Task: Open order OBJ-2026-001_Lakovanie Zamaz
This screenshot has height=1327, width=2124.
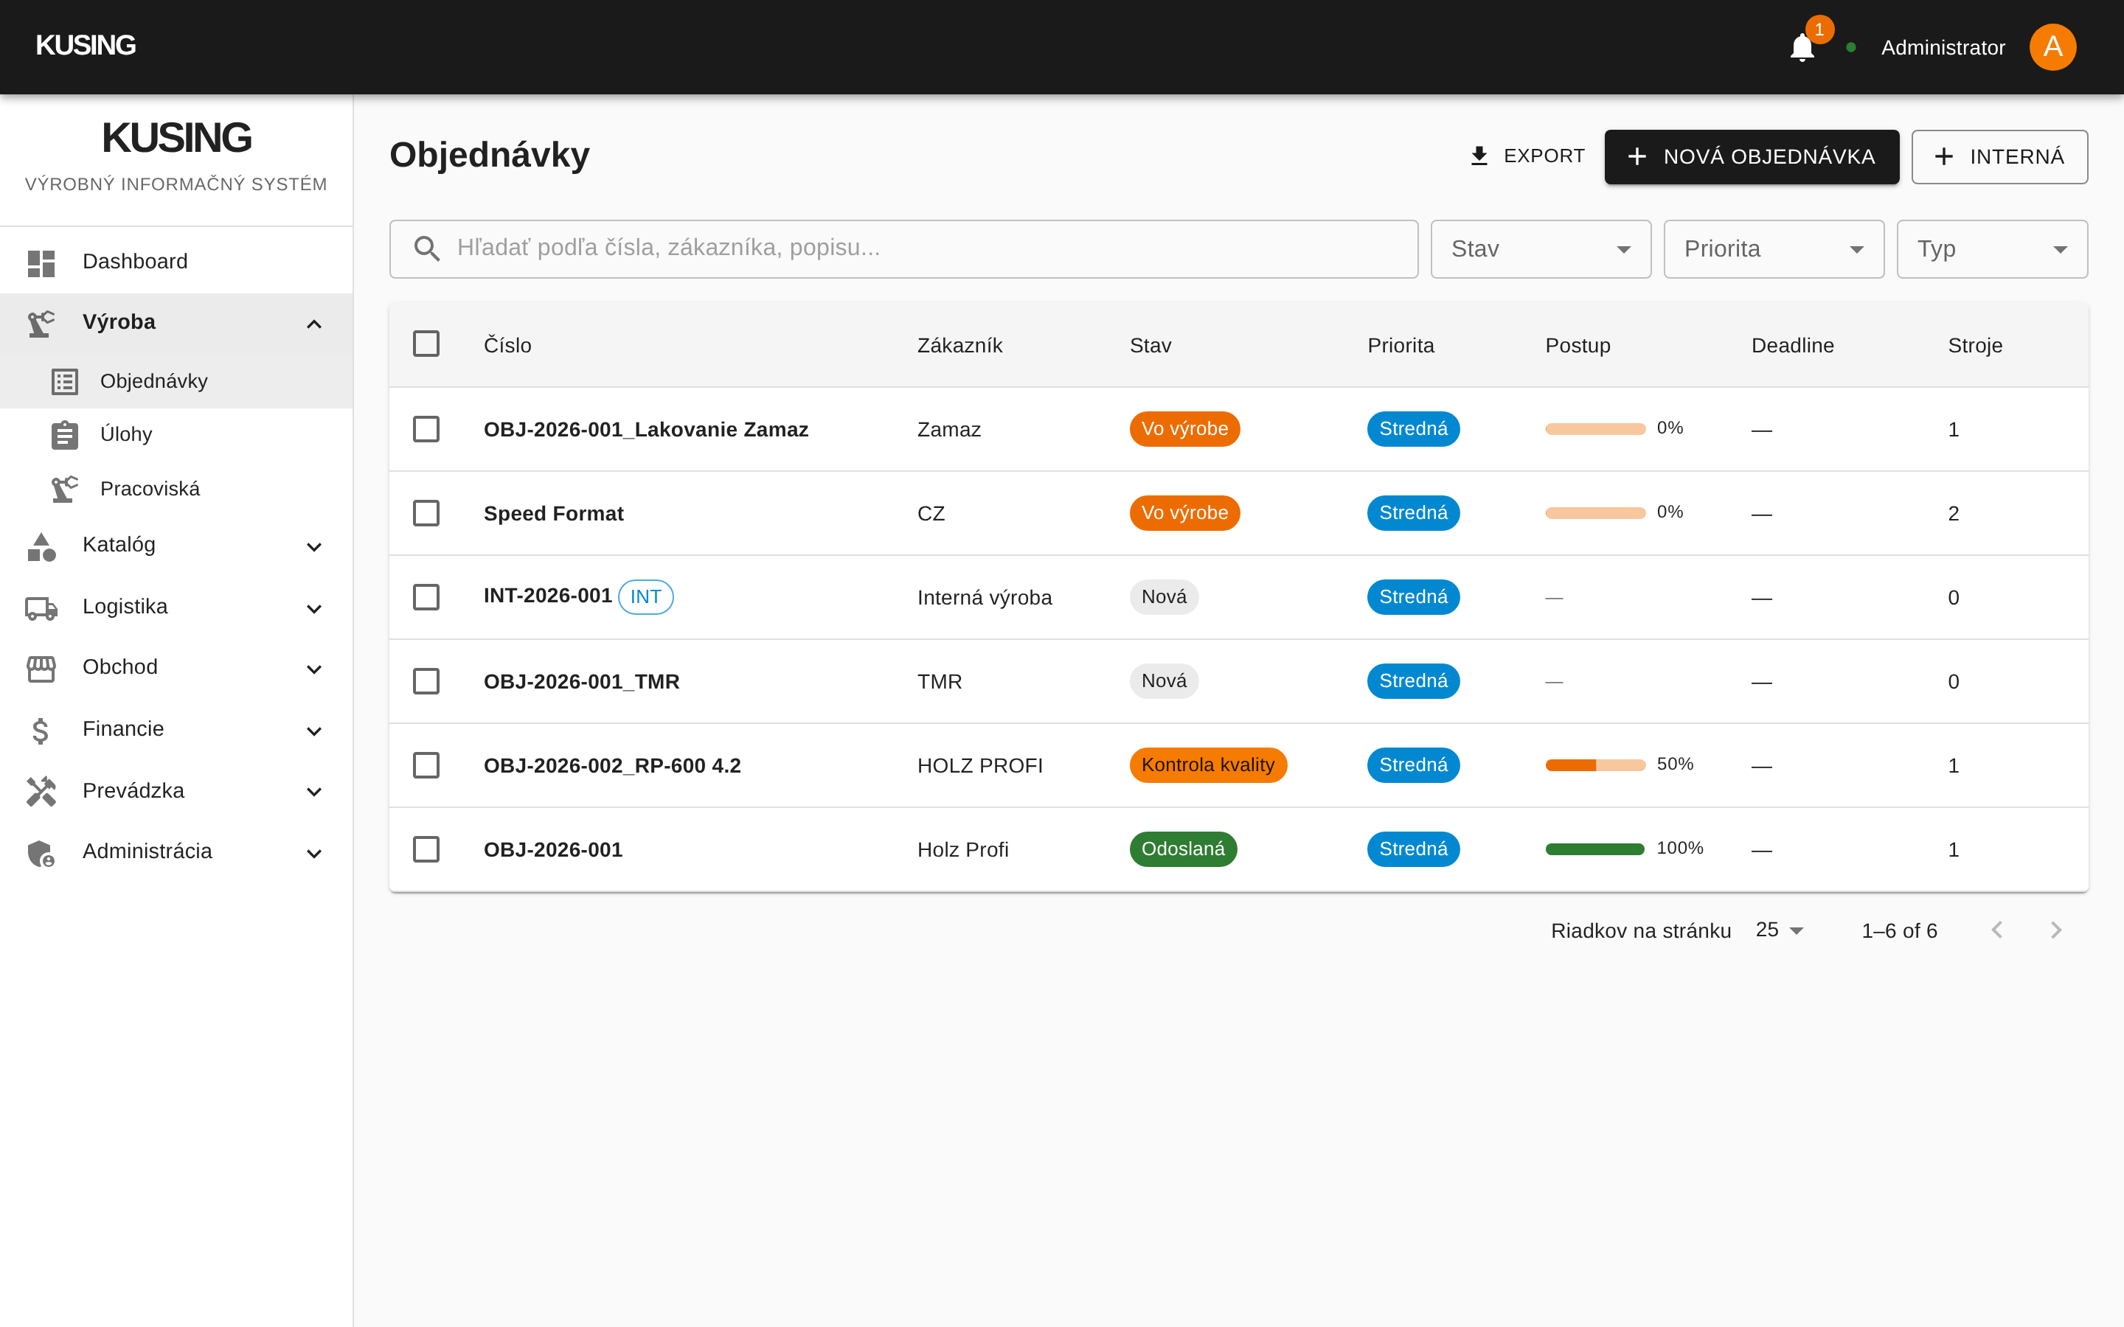Action: pyautogui.click(x=646, y=430)
